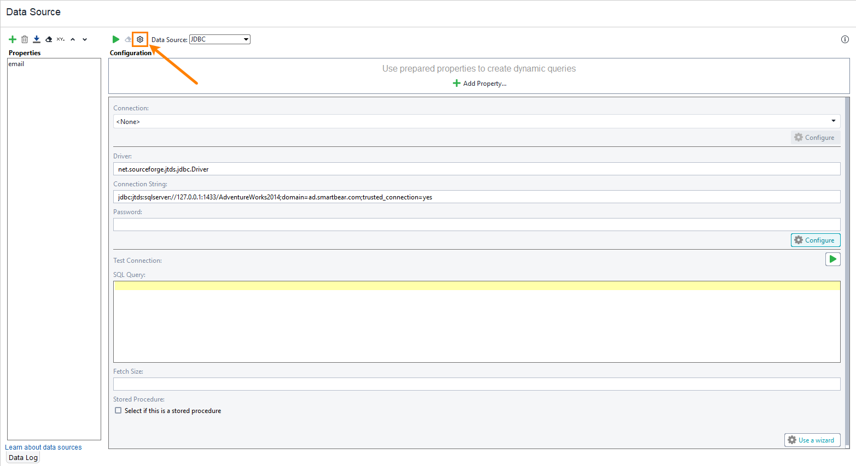Move the selected property up
The width and height of the screenshot is (856, 466).
72,39
